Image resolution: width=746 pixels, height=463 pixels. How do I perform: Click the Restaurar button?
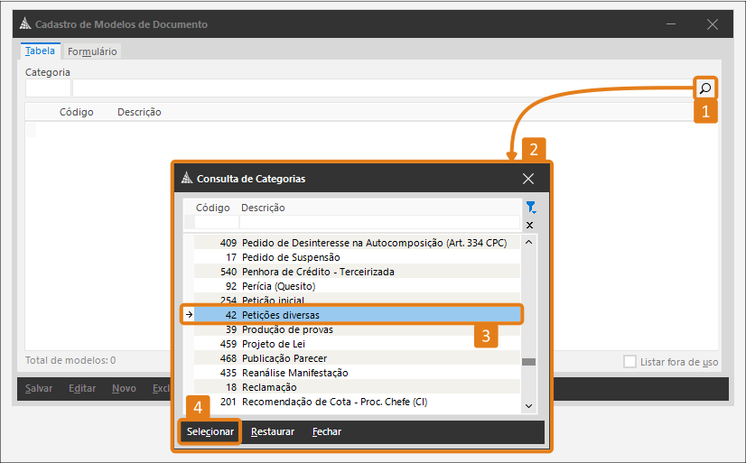273,432
